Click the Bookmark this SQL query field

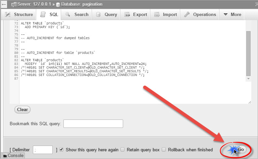pos(93,124)
